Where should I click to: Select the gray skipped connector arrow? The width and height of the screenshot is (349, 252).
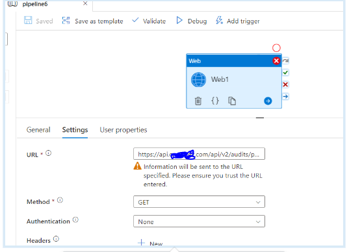(285, 60)
